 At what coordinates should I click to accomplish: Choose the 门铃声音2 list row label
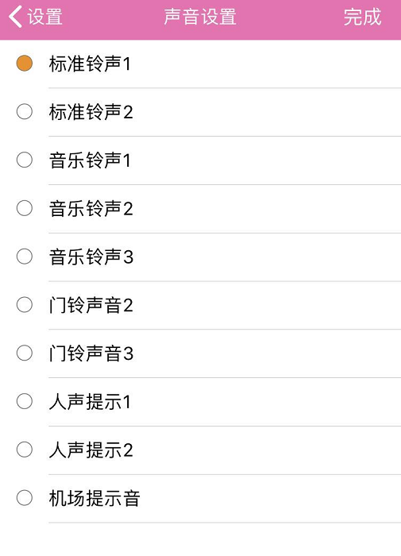click(91, 305)
